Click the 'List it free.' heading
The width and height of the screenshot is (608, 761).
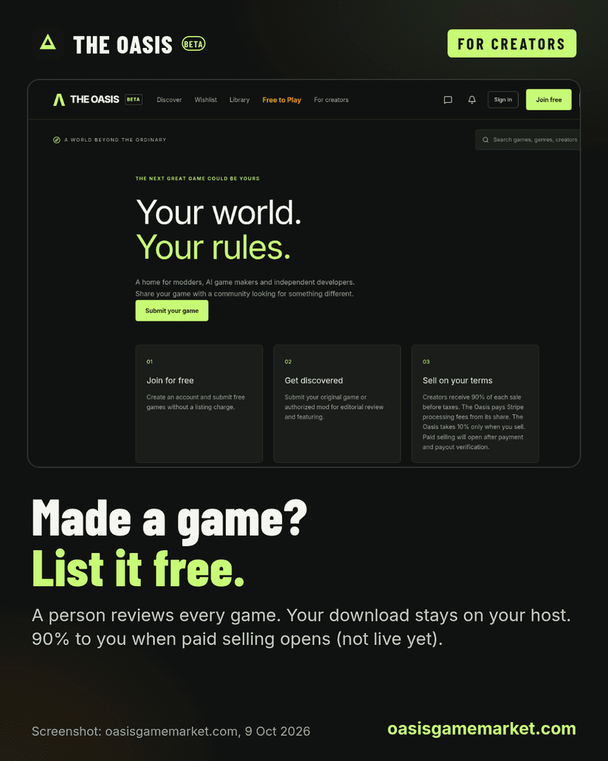click(138, 569)
